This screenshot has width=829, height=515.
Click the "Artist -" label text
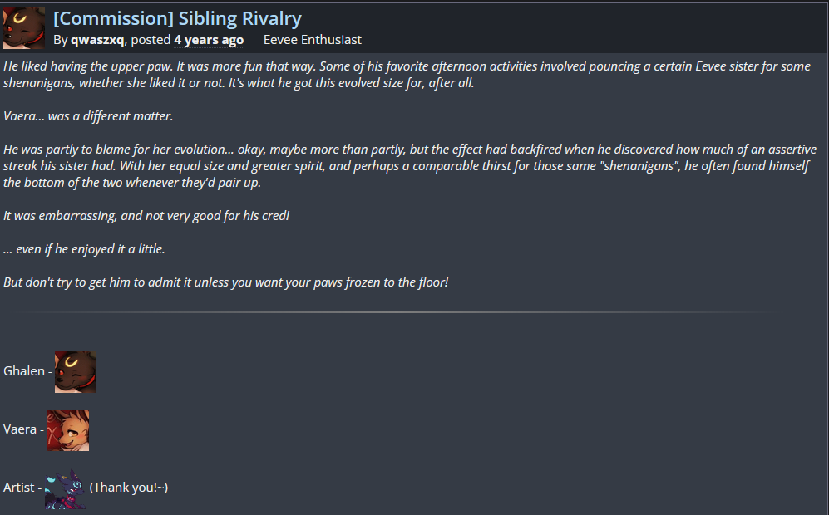pyautogui.click(x=22, y=488)
